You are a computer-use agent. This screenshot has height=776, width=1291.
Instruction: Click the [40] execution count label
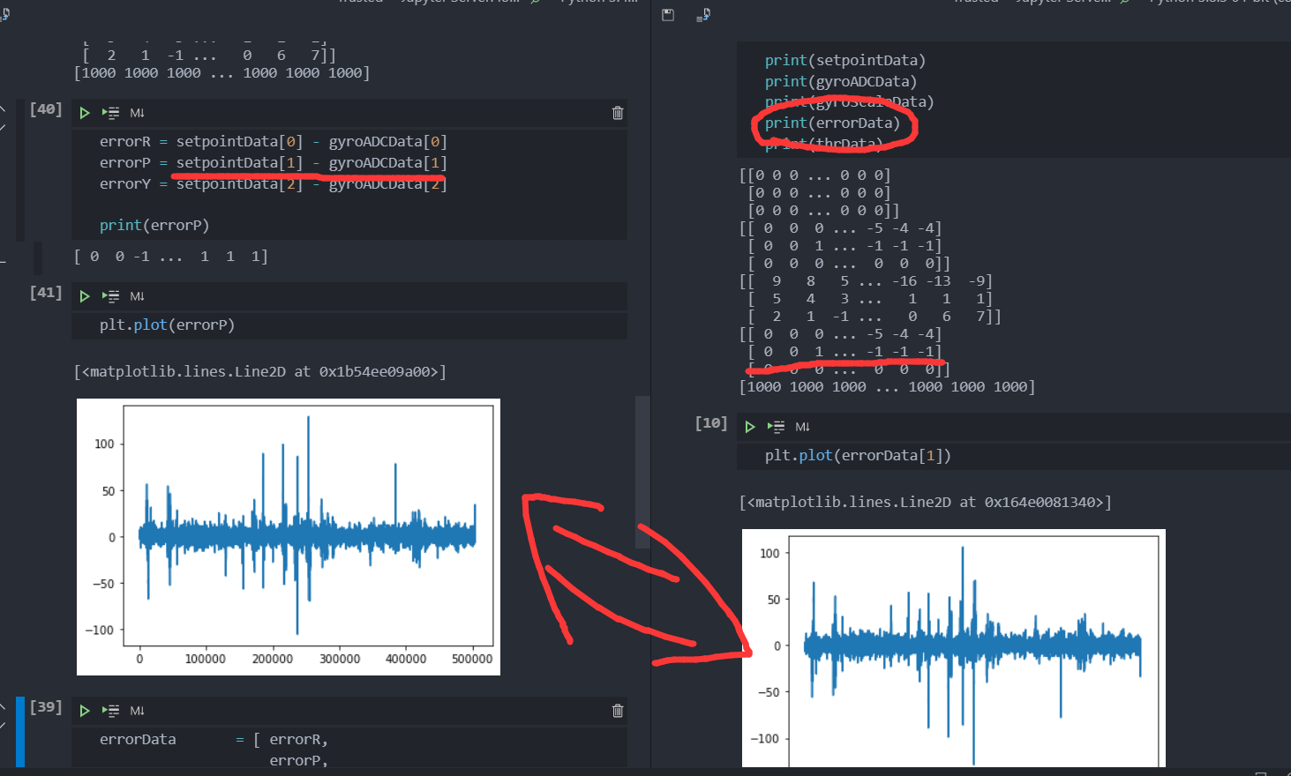tap(46, 109)
